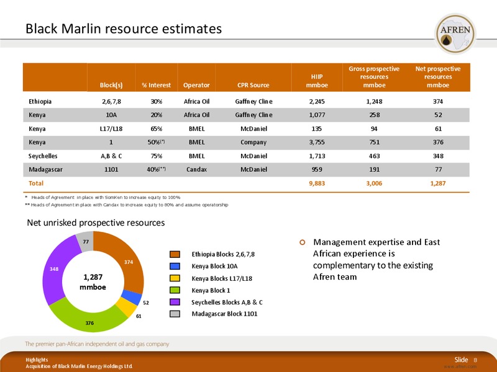Click the Kenya Block 10A legend label
Viewport: 497px width, 372px height.
(214, 267)
